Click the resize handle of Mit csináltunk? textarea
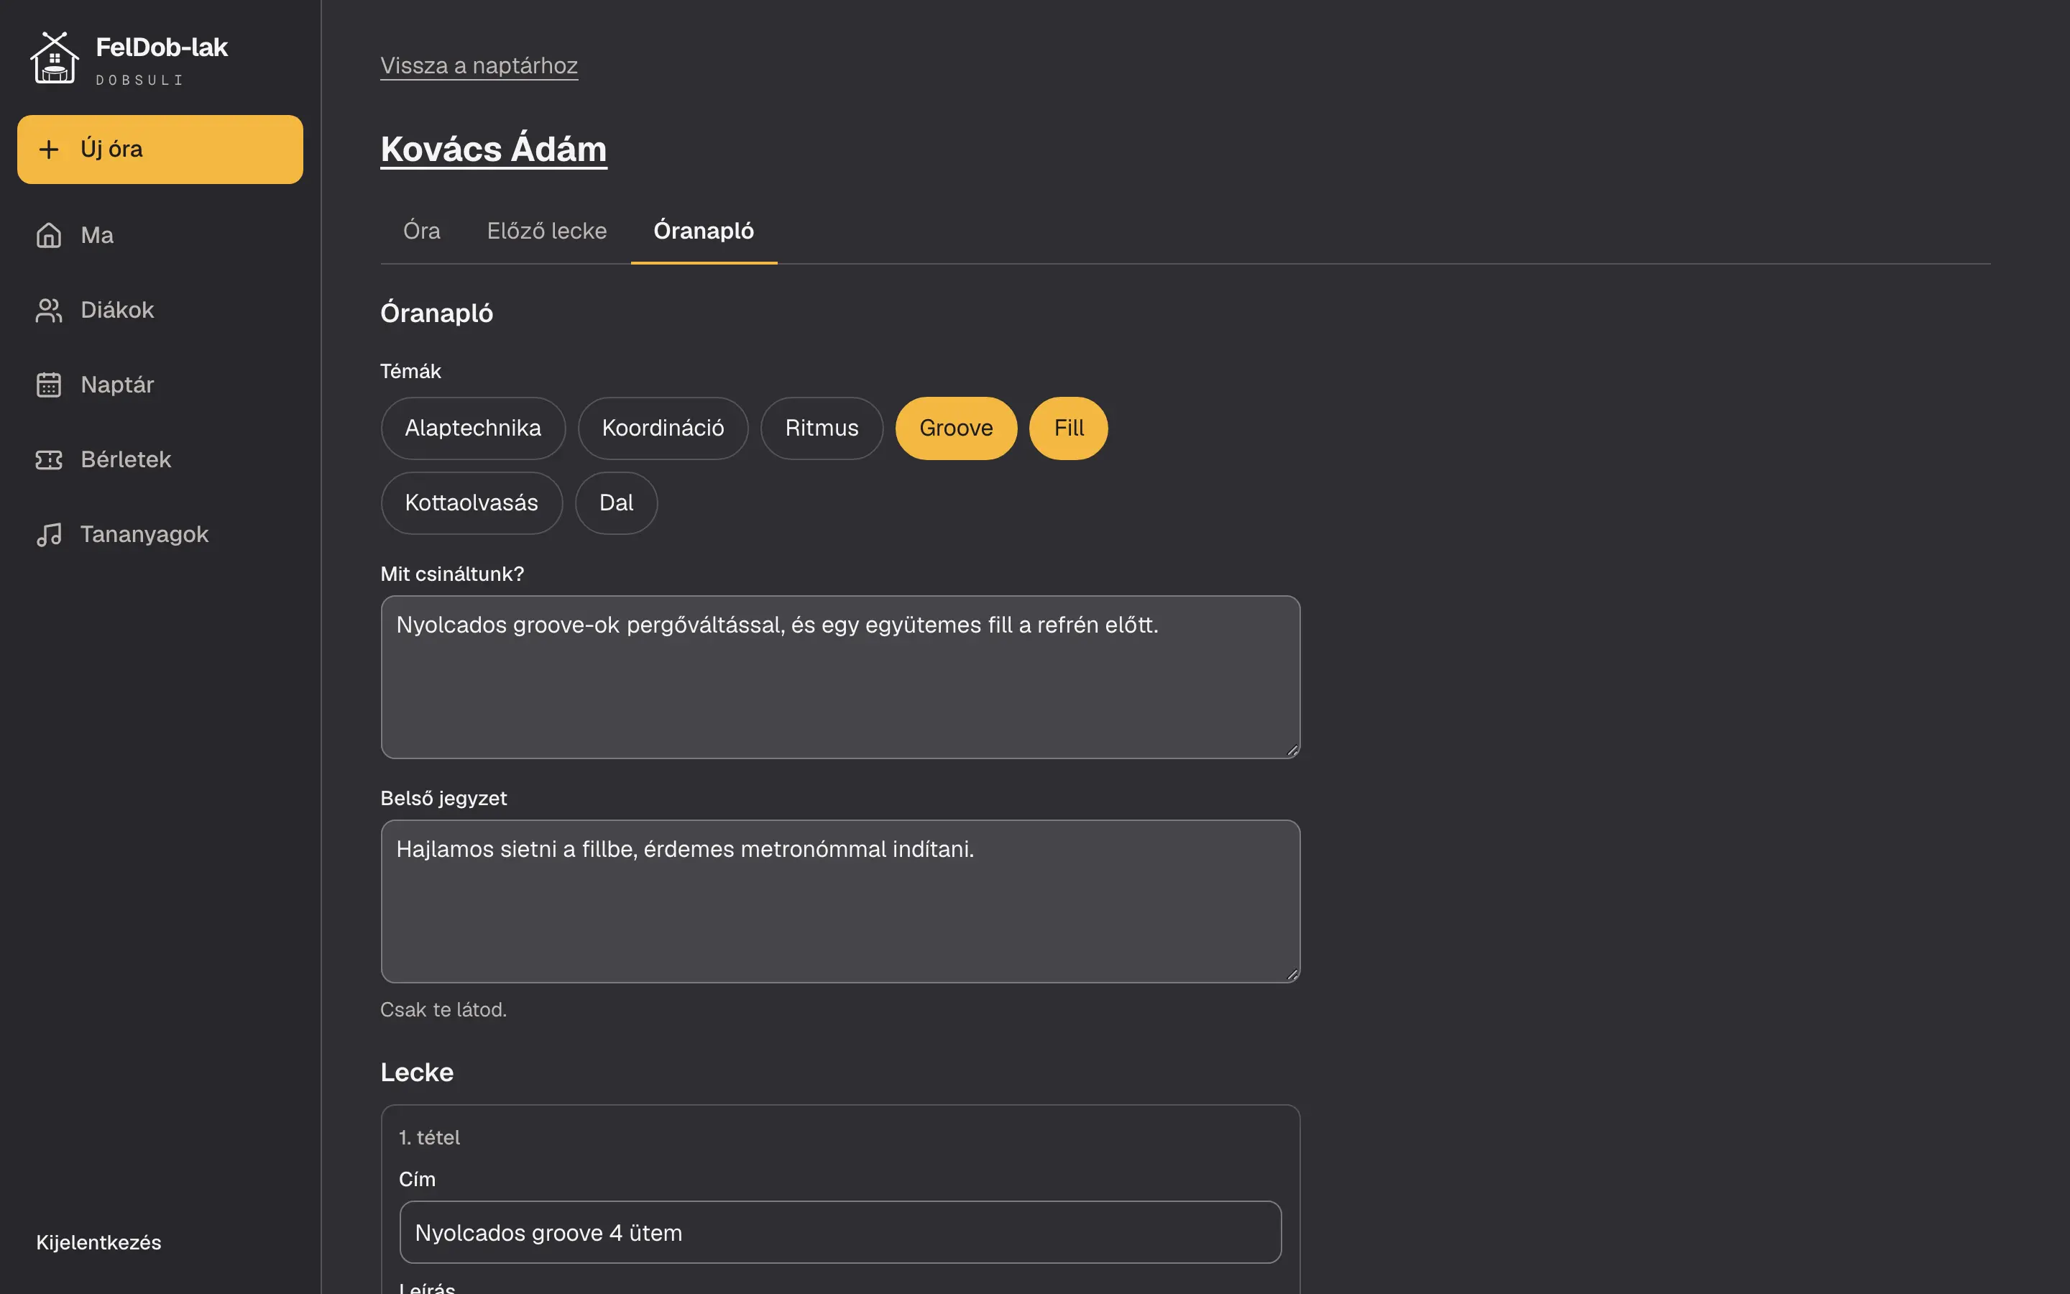Screen dimensions: 2070x1294 point(1292,751)
